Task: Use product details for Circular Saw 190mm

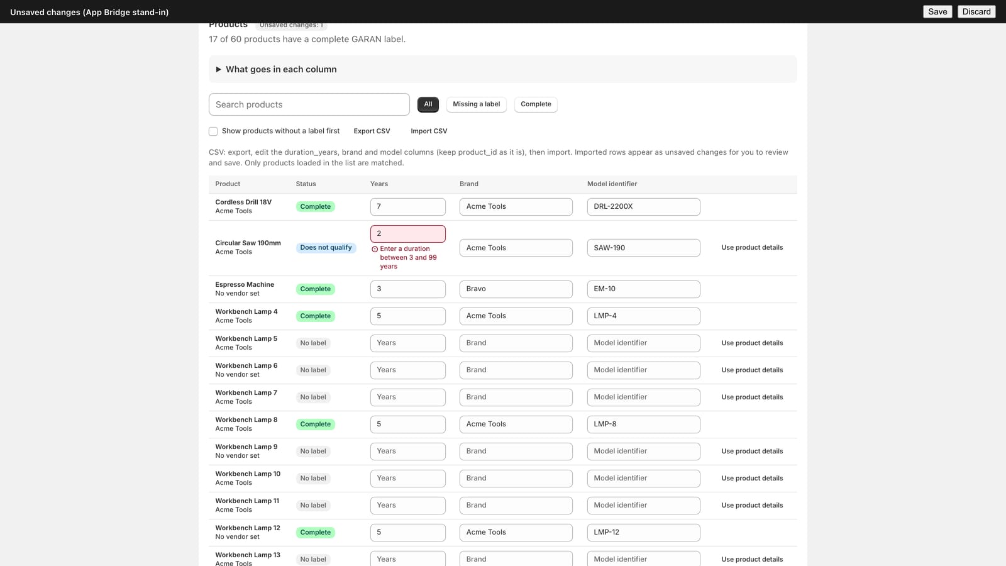Action: click(x=752, y=248)
